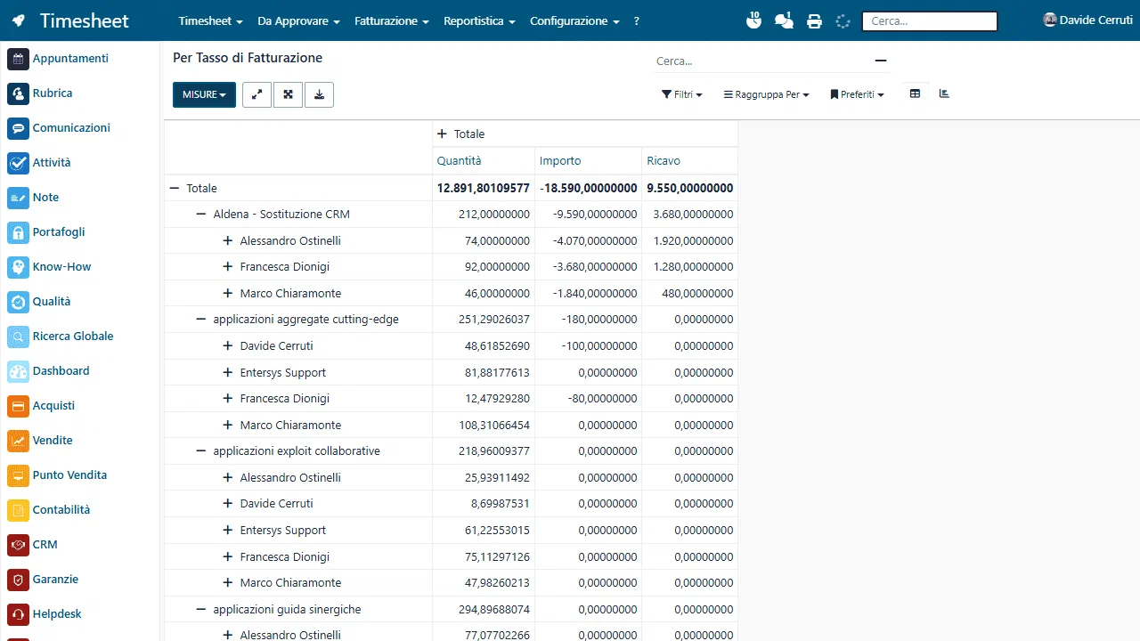Image resolution: width=1140 pixels, height=641 pixels.
Task: Open the Preferiti dropdown
Action: 857,94
